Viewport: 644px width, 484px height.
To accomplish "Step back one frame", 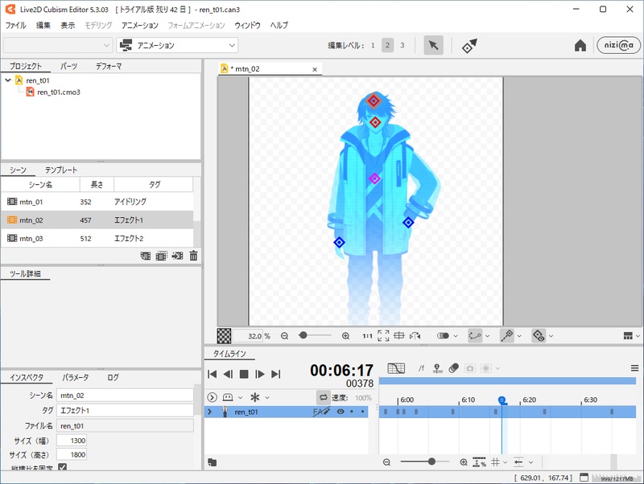I will pos(228,374).
